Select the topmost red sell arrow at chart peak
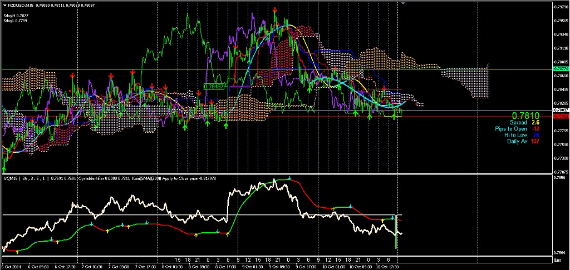The image size is (570, 270). (276, 10)
